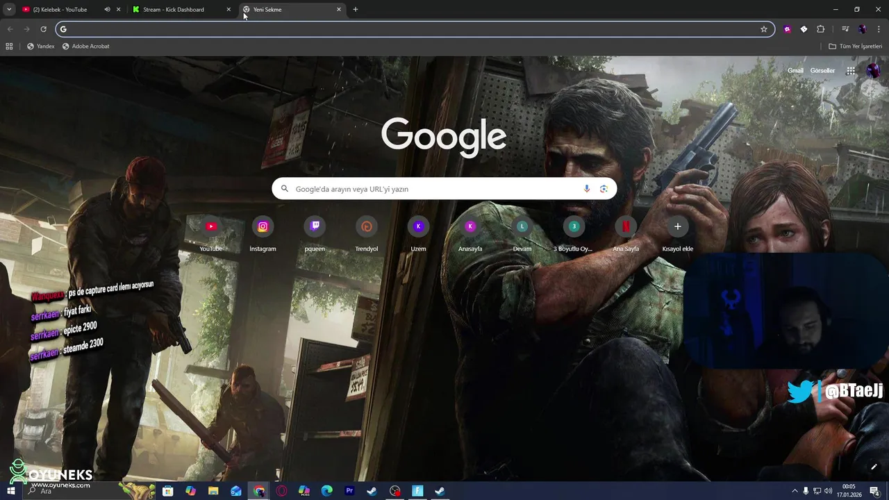Go forward with the forward arrow
889x500 pixels.
tap(26, 29)
